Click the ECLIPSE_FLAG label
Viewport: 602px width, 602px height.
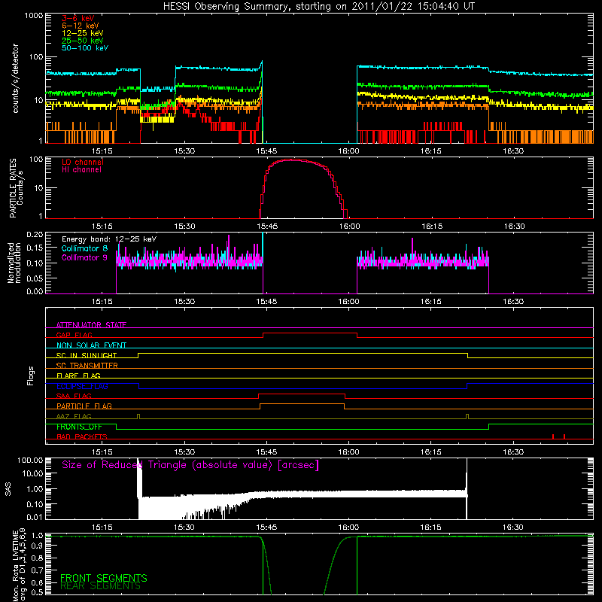click(x=82, y=386)
